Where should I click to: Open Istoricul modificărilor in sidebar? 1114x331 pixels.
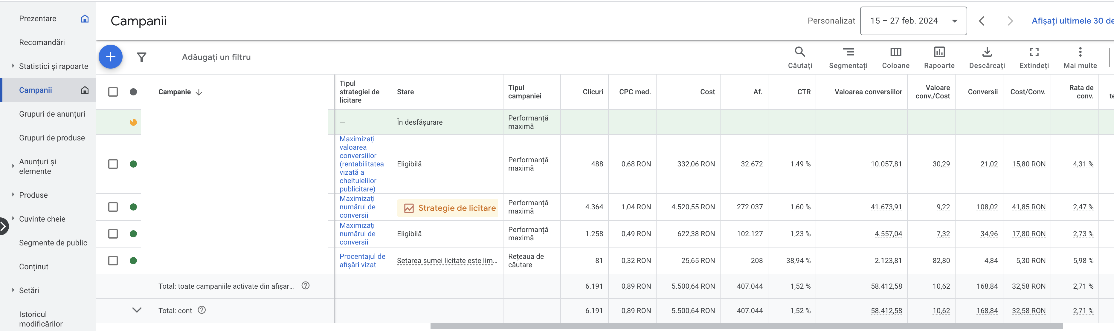click(x=41, y=319)
